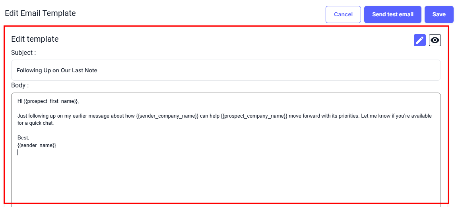
Task: Click the "for a quick chat." line
Action: tap(35, 123)
